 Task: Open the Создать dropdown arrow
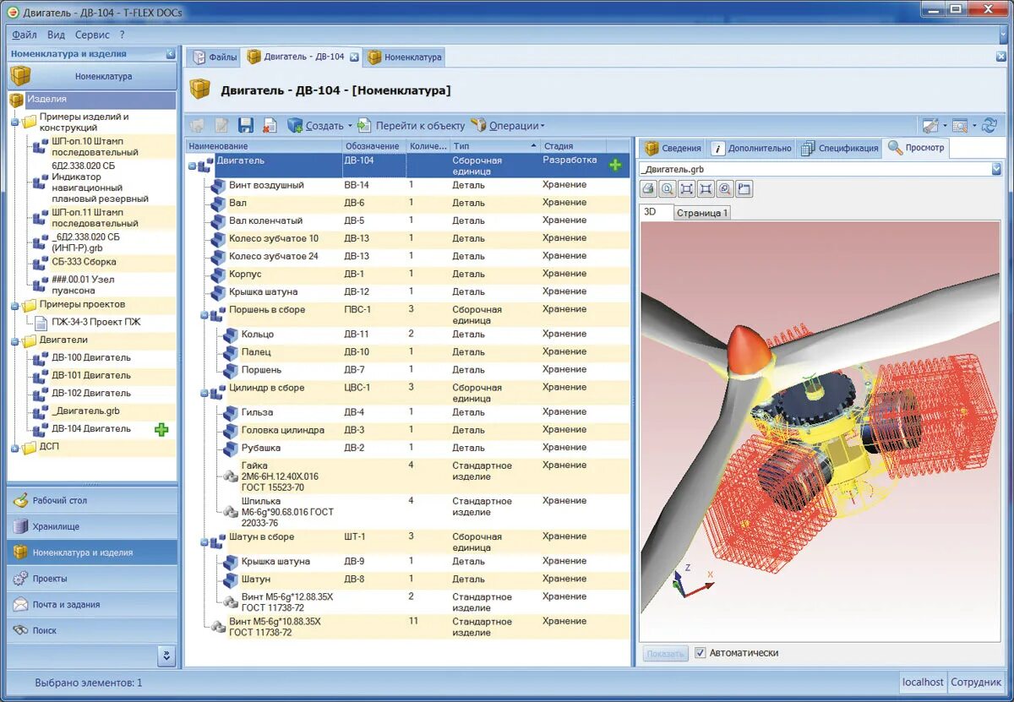[x=350, y=126]
